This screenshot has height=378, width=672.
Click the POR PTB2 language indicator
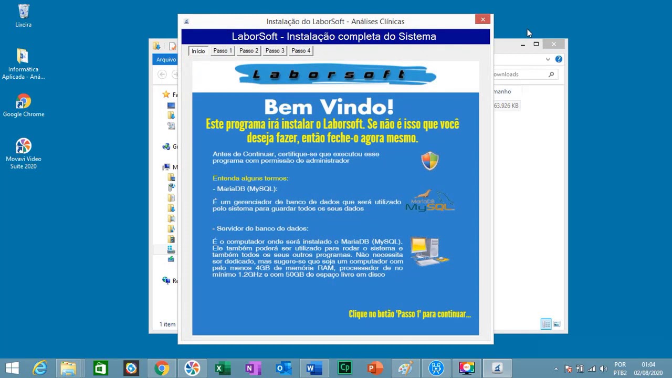pos(620,369)
